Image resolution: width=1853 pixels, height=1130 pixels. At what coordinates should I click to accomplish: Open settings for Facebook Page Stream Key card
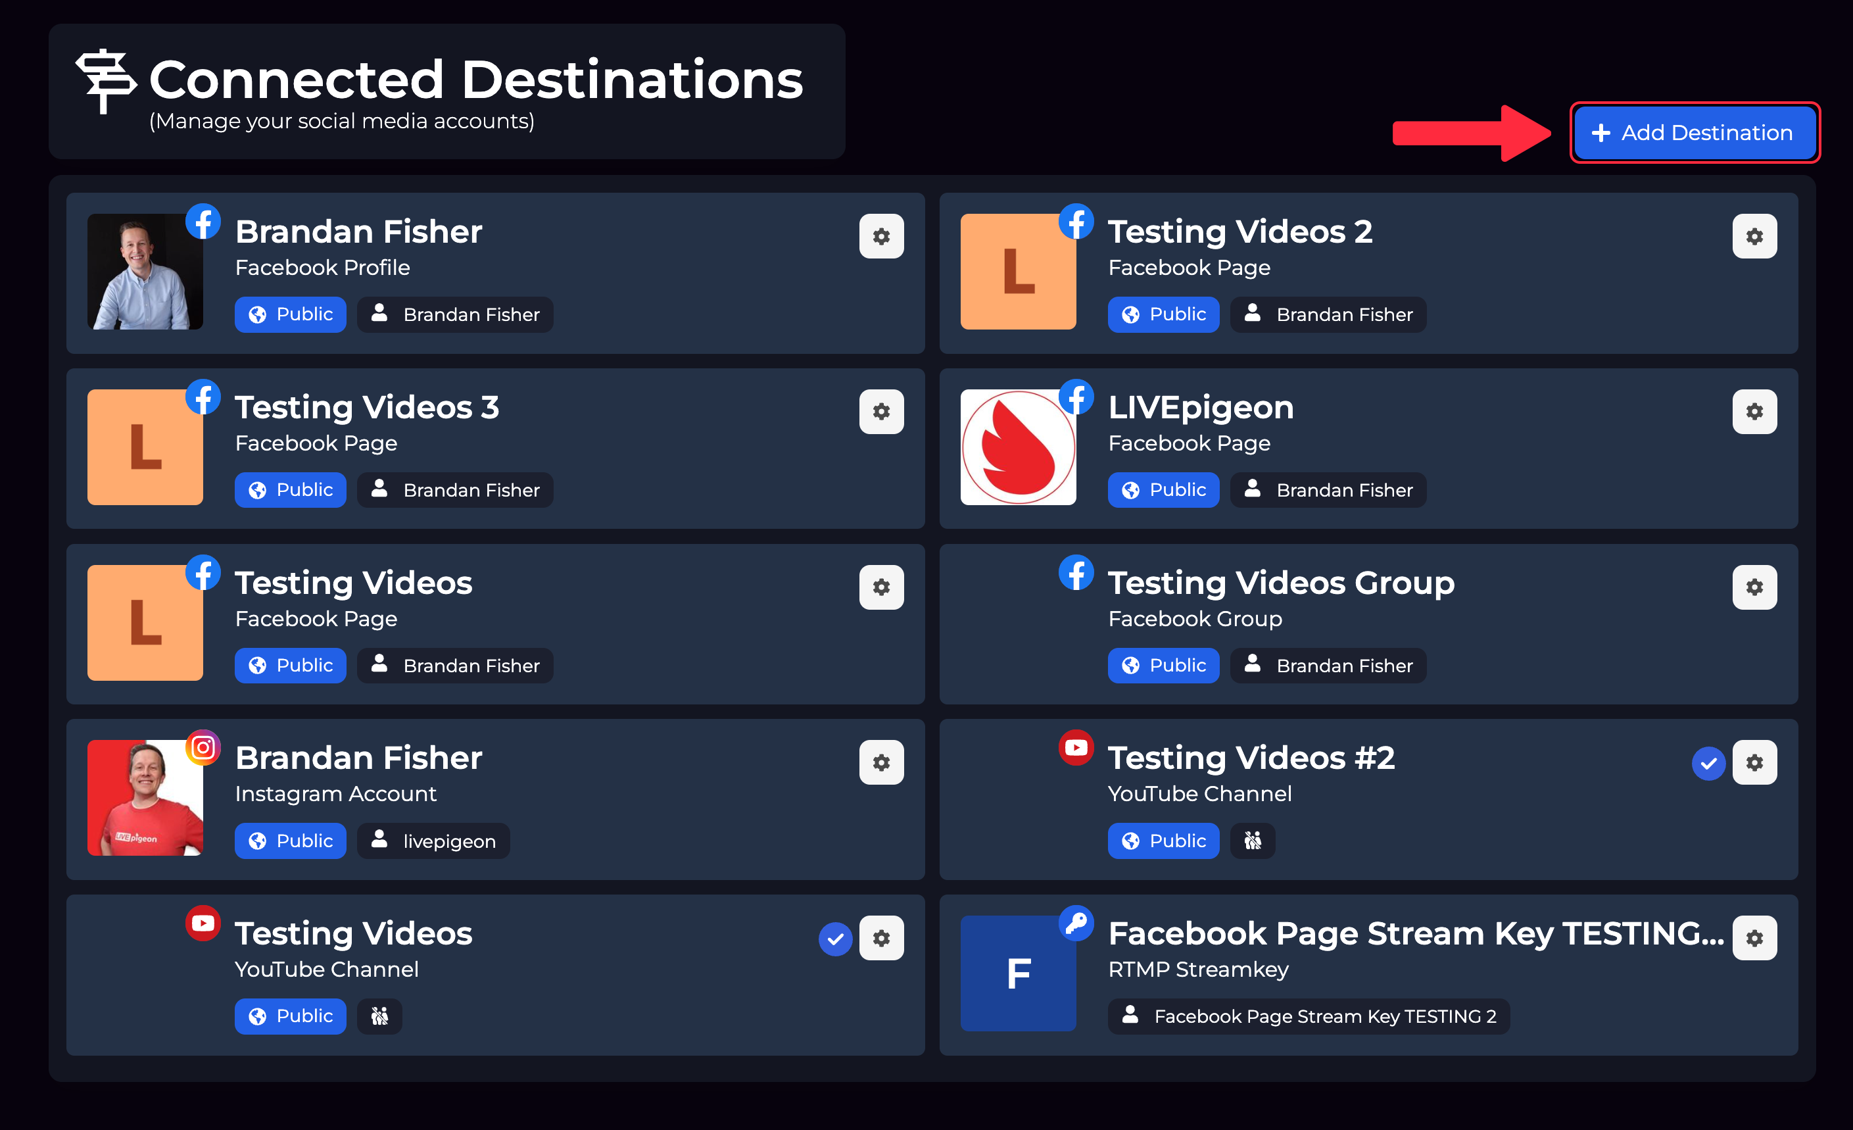tap(1754, 938)
